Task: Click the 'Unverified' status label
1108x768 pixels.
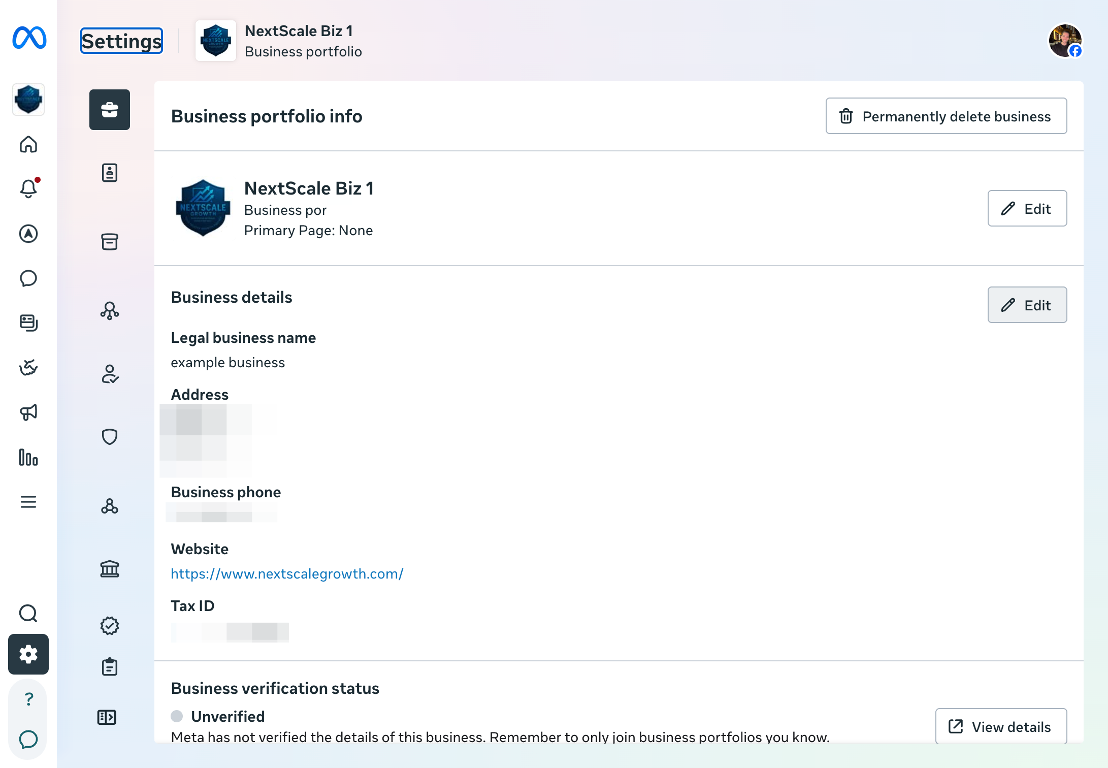Action: [227, 716]
